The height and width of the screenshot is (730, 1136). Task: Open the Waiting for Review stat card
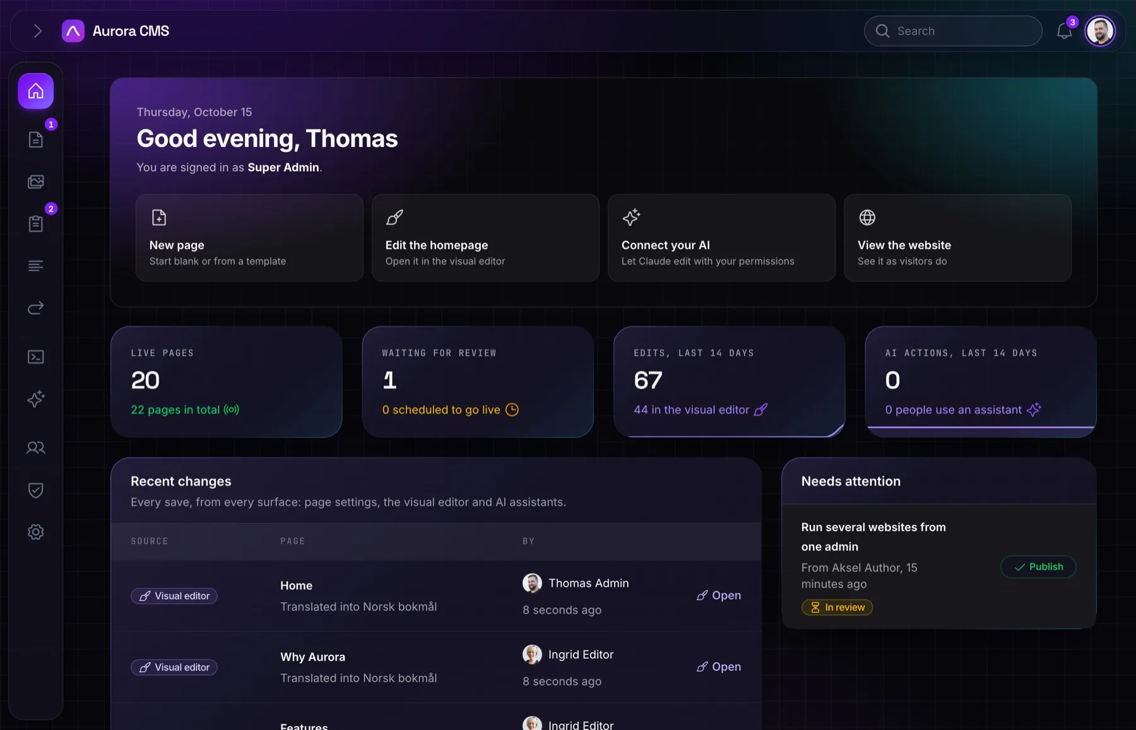click(x=478, y=382)
